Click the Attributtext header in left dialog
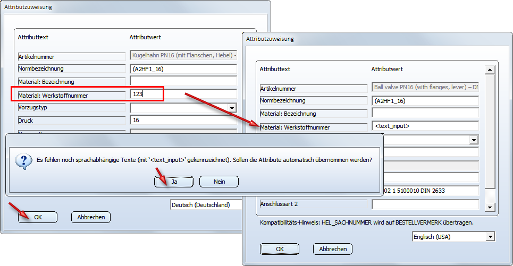Image resolution: width=513 pixels, height=266 pixels. click(x=33, y=37)
